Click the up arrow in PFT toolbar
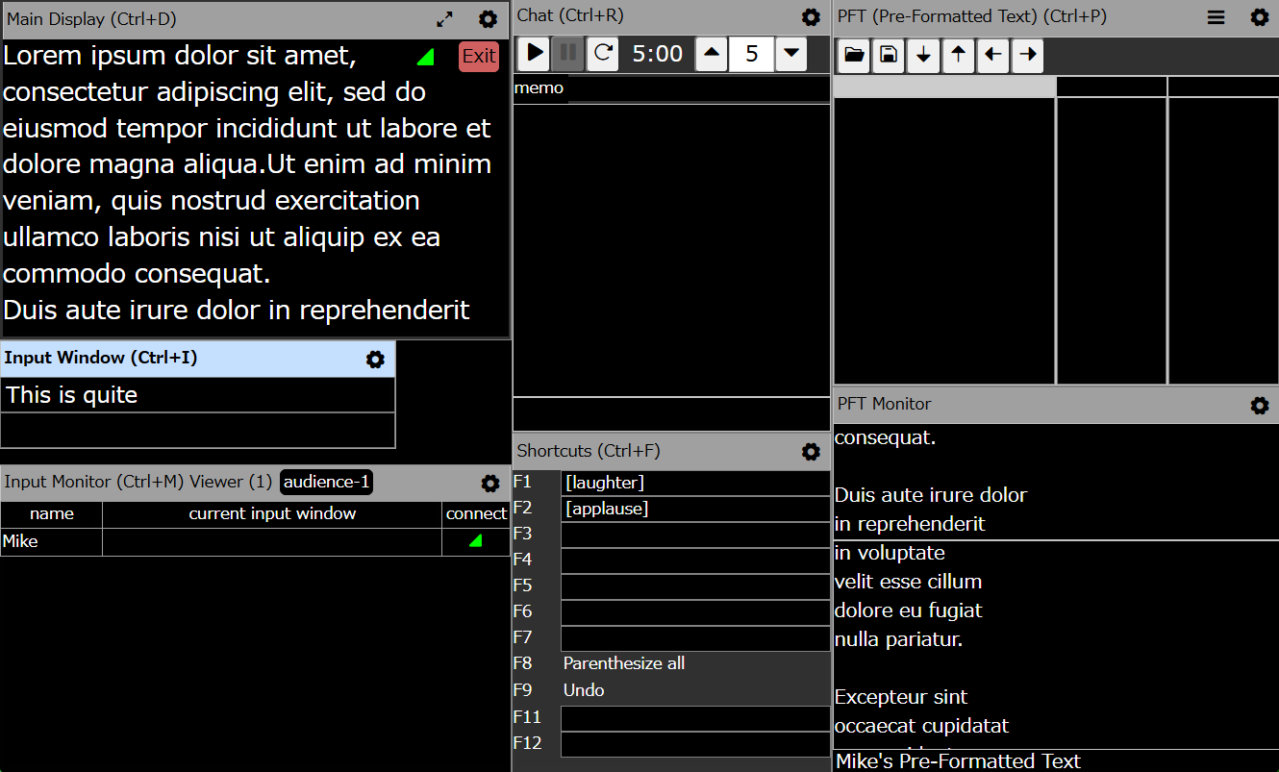Image resolution: width=1279 pixels, height=772 pixels. pyautogui.click(x=958, y=55)
